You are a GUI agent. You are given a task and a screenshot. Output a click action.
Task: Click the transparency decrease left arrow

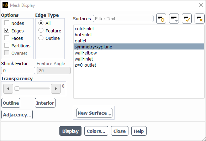click(x=8, y=89)
